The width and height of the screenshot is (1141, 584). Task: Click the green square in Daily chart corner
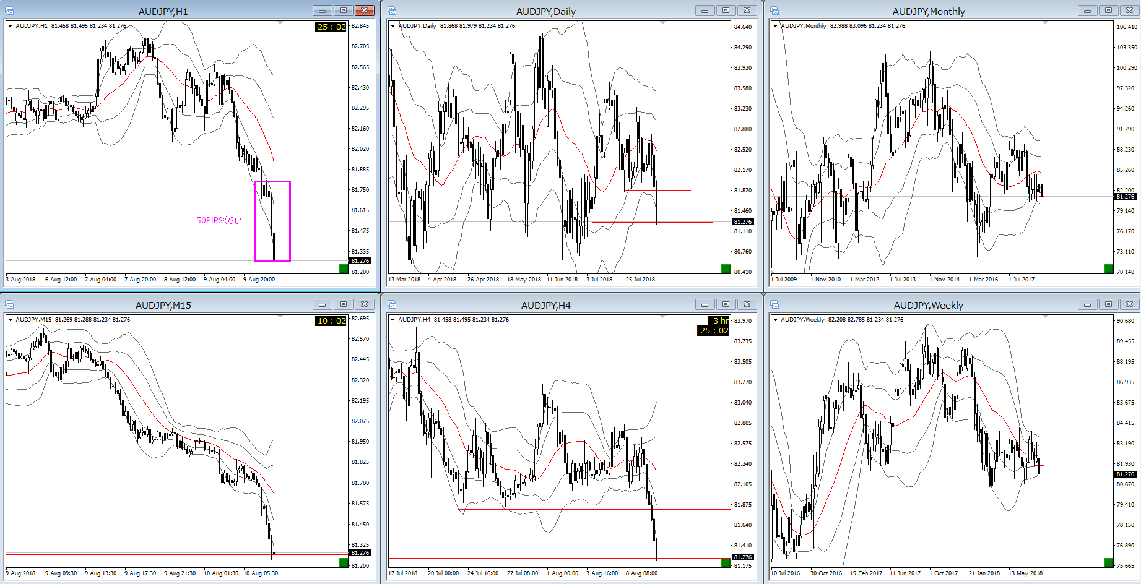[x=726, y=268]
